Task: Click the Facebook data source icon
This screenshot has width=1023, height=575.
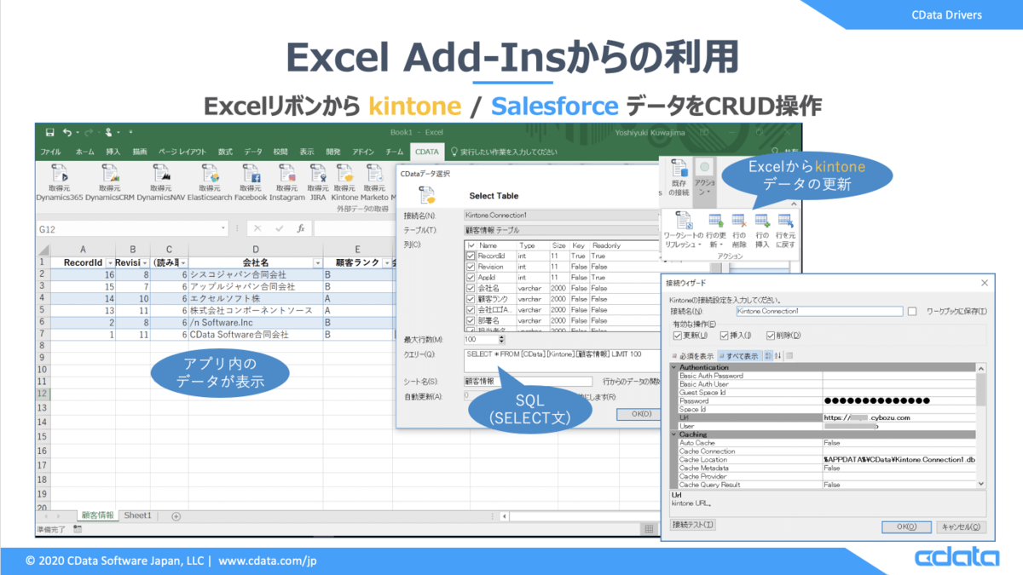Action: [x=251, y=172]
